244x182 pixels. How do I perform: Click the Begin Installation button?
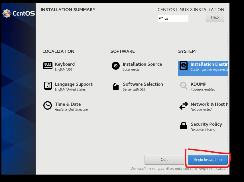tap(208, 159)
